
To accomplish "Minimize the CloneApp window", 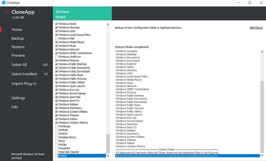I will coord(238,3).
